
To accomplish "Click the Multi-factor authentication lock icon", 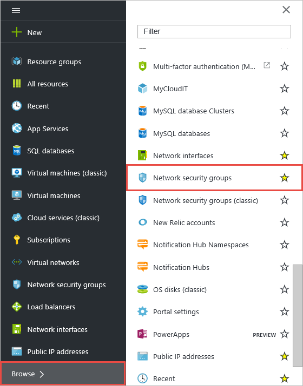I will (x=143, y=66).
